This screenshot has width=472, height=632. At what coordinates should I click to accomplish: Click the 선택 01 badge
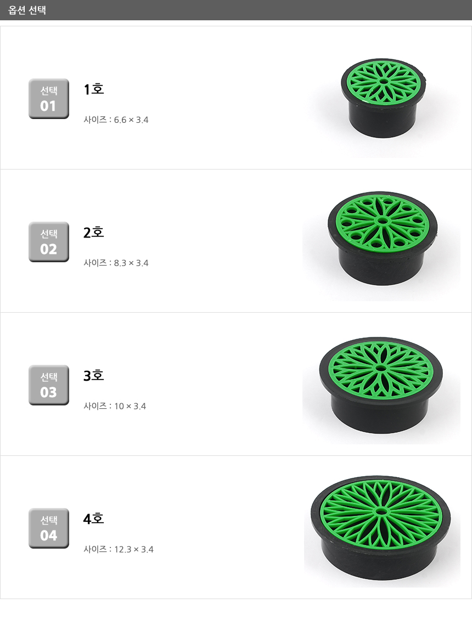coord(49,99)
